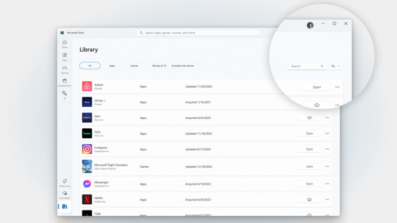Click the Eero app thumbnail
The width and height of the screenshot is (397, 223).
87,118
